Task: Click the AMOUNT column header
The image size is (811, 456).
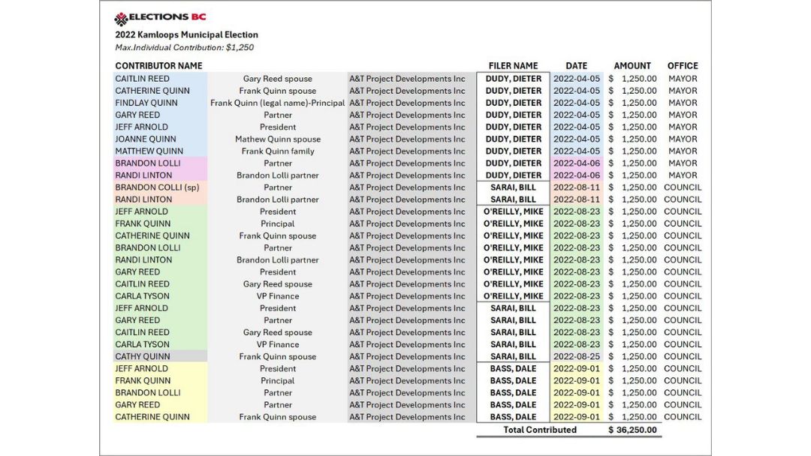Action: click(x=632, y=65)
